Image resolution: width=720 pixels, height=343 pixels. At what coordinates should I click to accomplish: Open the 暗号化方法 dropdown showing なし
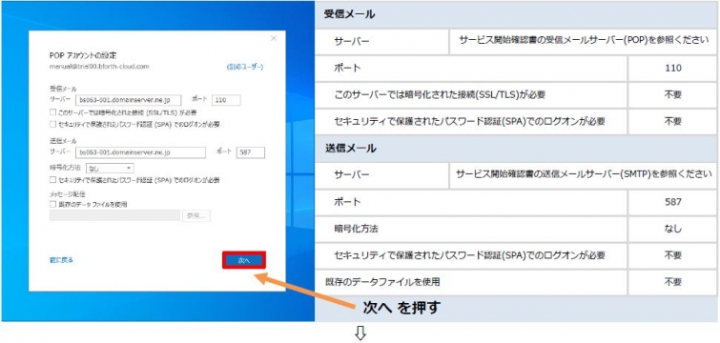(111, 169)
